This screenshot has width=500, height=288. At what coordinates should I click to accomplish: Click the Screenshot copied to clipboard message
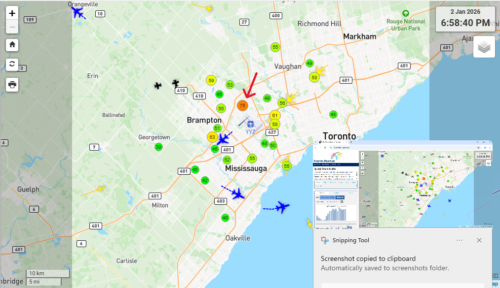(x=368, y=258)
